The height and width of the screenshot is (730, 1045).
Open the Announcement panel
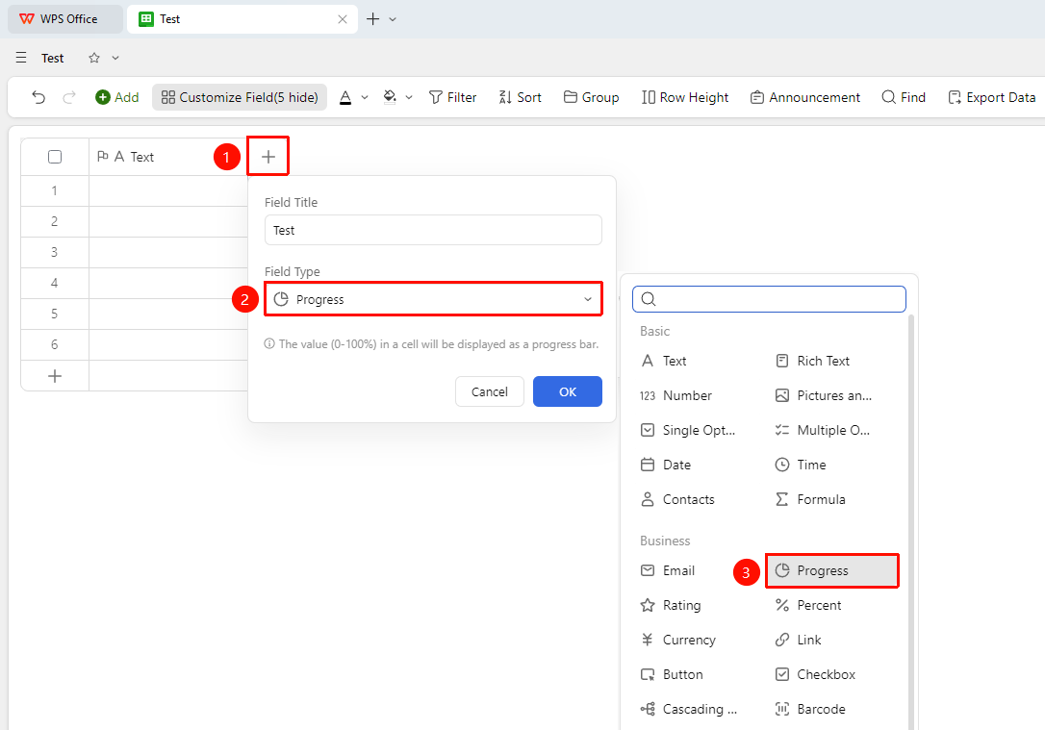(805, 97)
